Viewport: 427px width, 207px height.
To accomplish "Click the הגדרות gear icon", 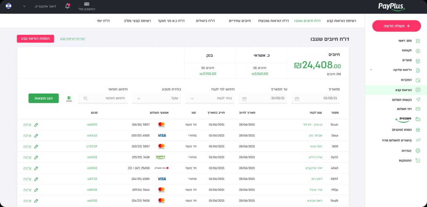I will [418, 151].
